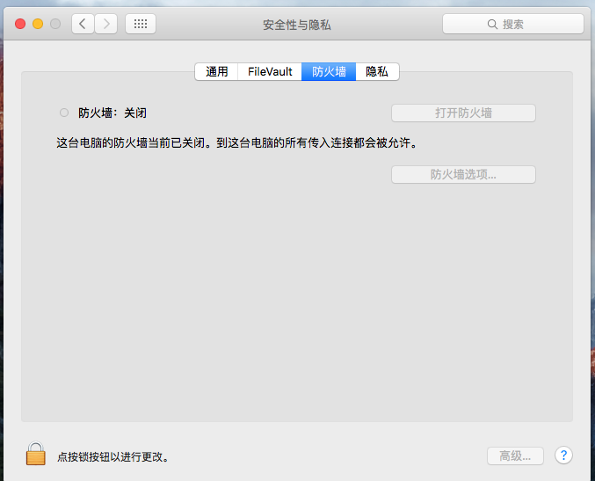This screenshot has height=481, width=595.
Task: Go back with the left arrow
Action: [x=83, y=24]
